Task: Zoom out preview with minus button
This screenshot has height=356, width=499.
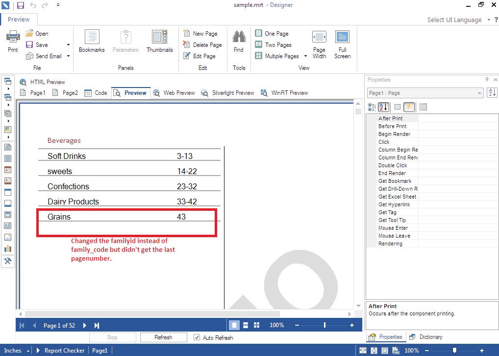Action: (x=297, y=325)
